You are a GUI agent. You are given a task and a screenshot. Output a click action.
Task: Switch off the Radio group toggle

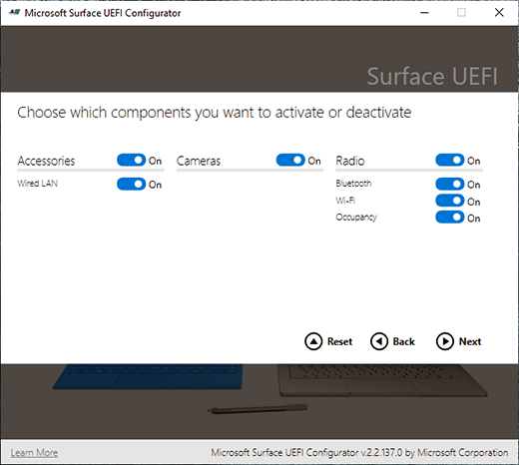pos(450,160)
